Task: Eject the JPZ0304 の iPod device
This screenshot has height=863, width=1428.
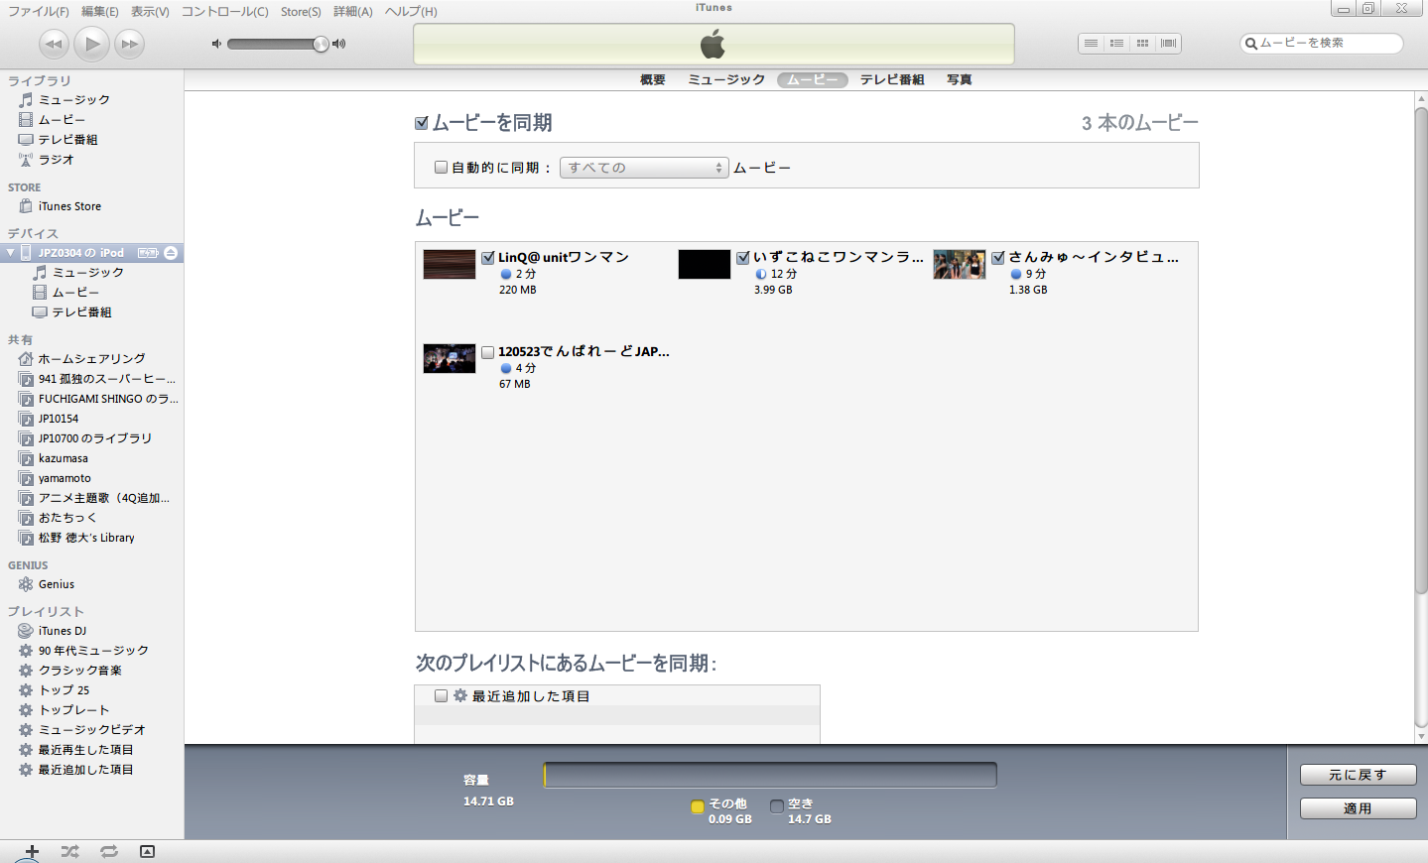Action: pyautogui.click(x=171, y=253)
